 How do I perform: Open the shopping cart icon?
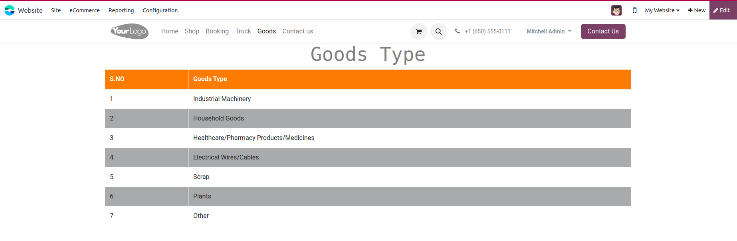(x=418, y=31)
